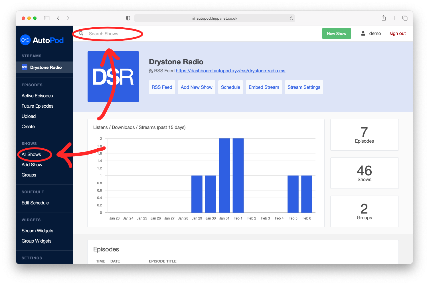Click the DATE column header
This screenshot has height=285, width=429.
115,261
